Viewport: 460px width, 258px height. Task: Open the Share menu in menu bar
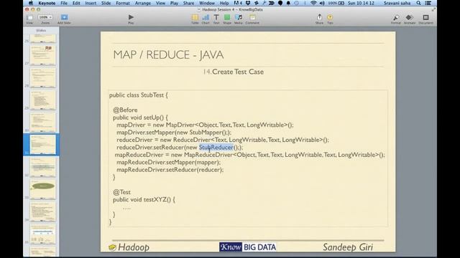coord(188,3)
